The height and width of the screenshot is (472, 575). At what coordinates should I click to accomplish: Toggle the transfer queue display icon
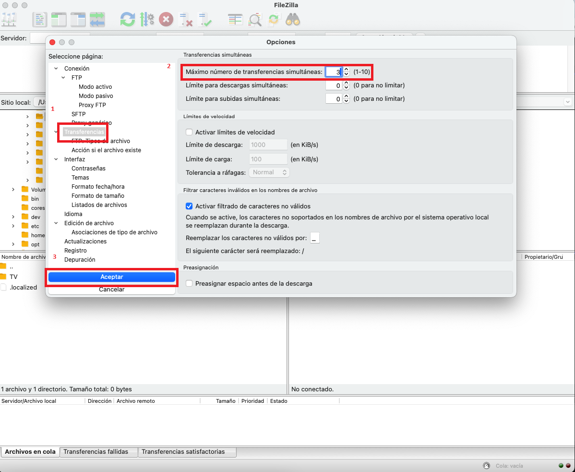coord(97,19)
